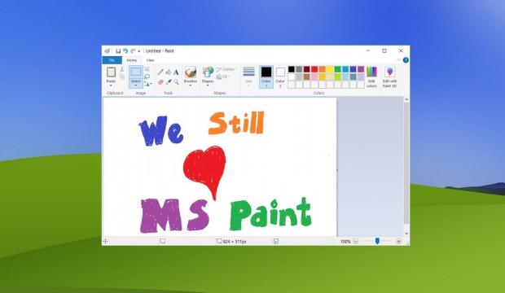
Task: Click Edit with Paint 3D button
Action: click(x=389, y=77)
